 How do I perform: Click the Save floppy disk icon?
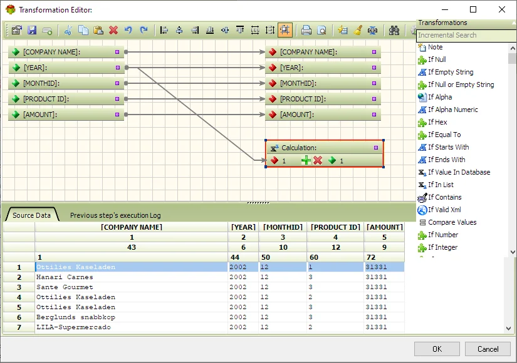[32, 30]
